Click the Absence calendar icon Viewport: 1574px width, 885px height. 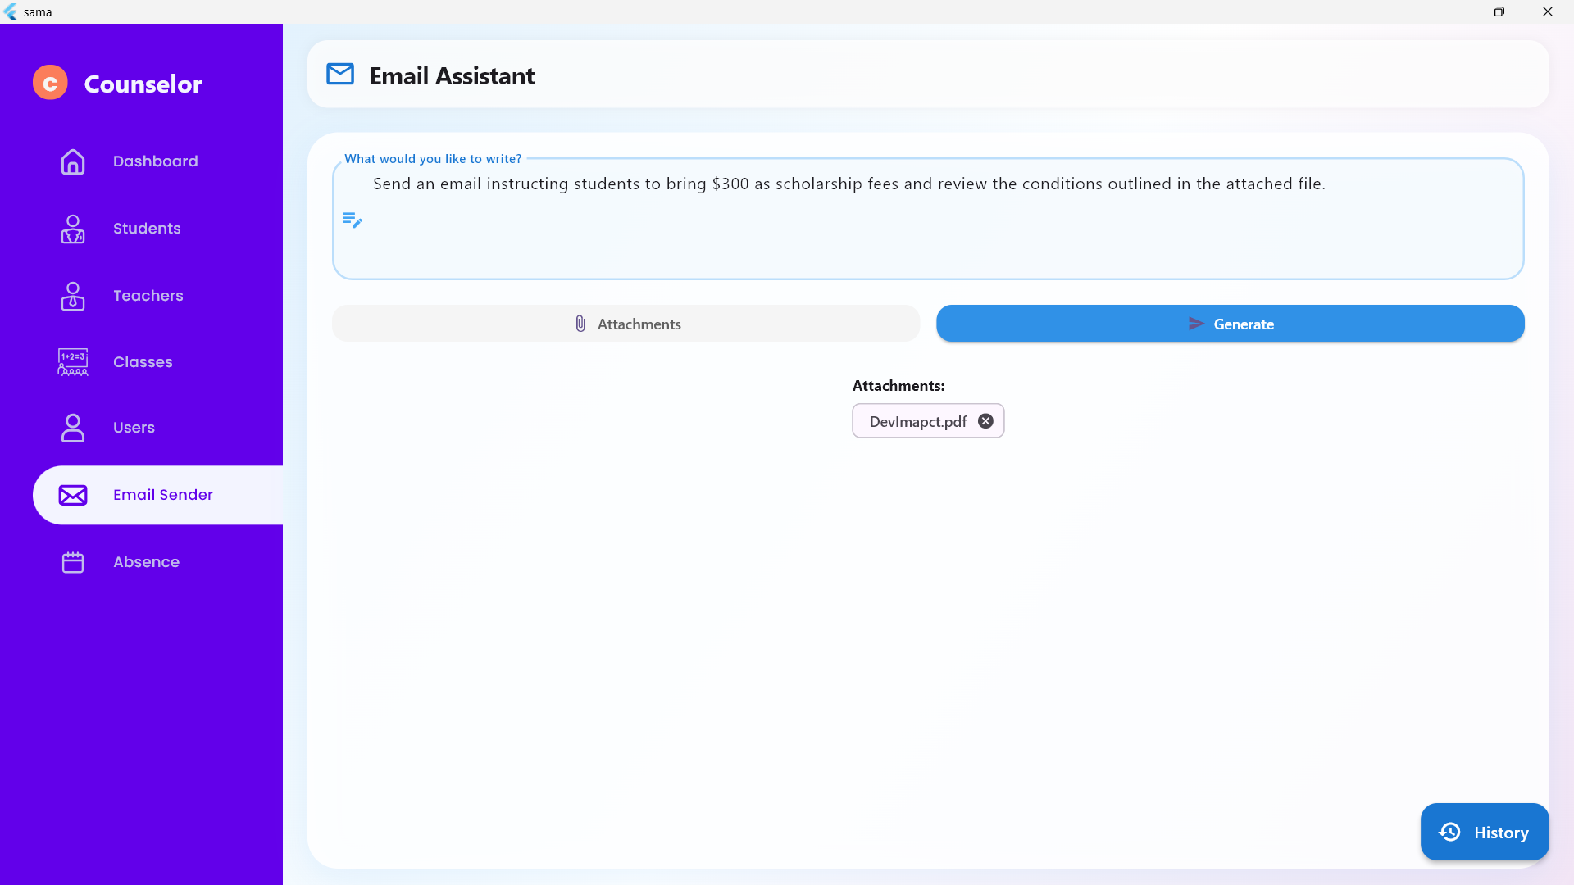73,562
